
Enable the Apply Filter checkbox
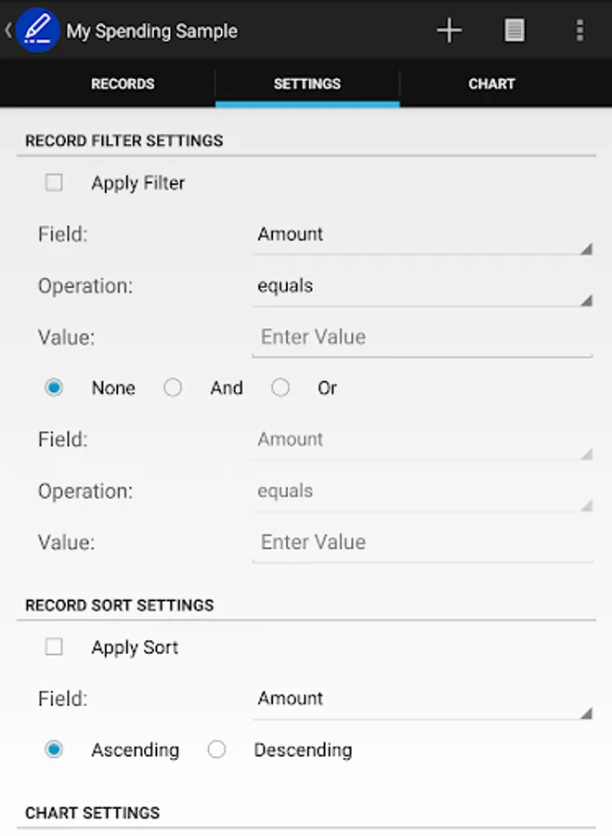point(54,182)
